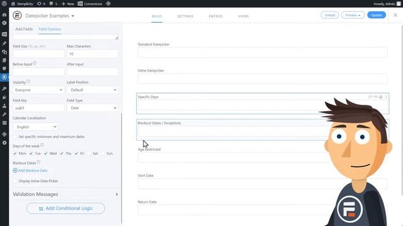This screenshot has width=403, height=226.
Task: Open Plugins icon in WordPress sidebar
Action: click(x=4, y=97)
